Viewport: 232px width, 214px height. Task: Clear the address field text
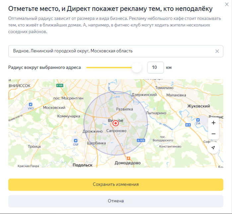pos(217,51)
